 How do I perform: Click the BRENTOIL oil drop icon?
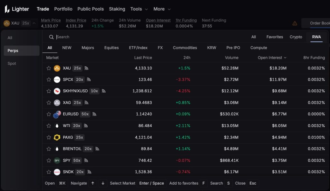[57, 149]
